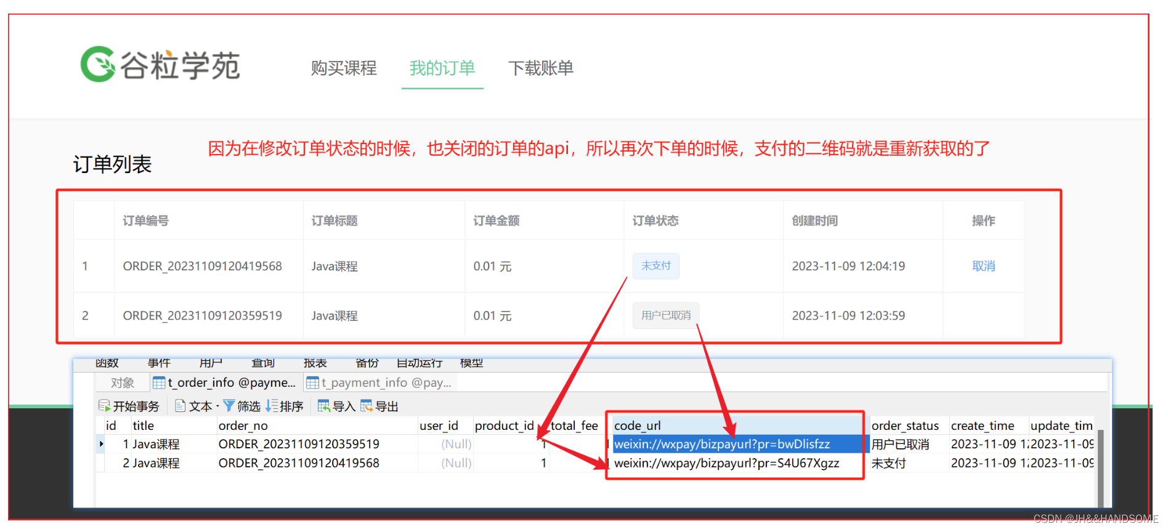Click the 创建时间 column header

coord(815,220)
